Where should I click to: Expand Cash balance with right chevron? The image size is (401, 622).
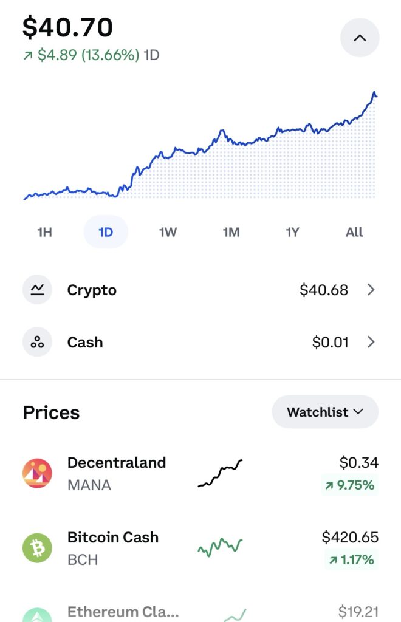tap(371, 342)
